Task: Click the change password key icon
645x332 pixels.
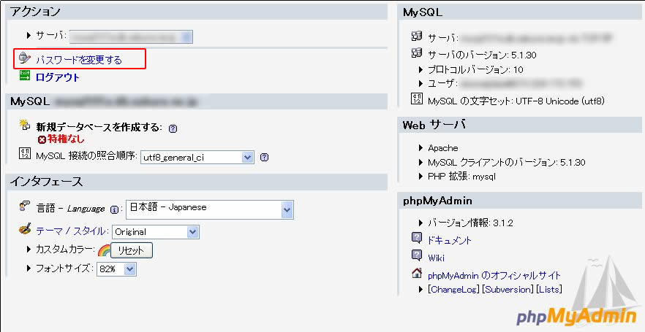Action: [24, 58]
